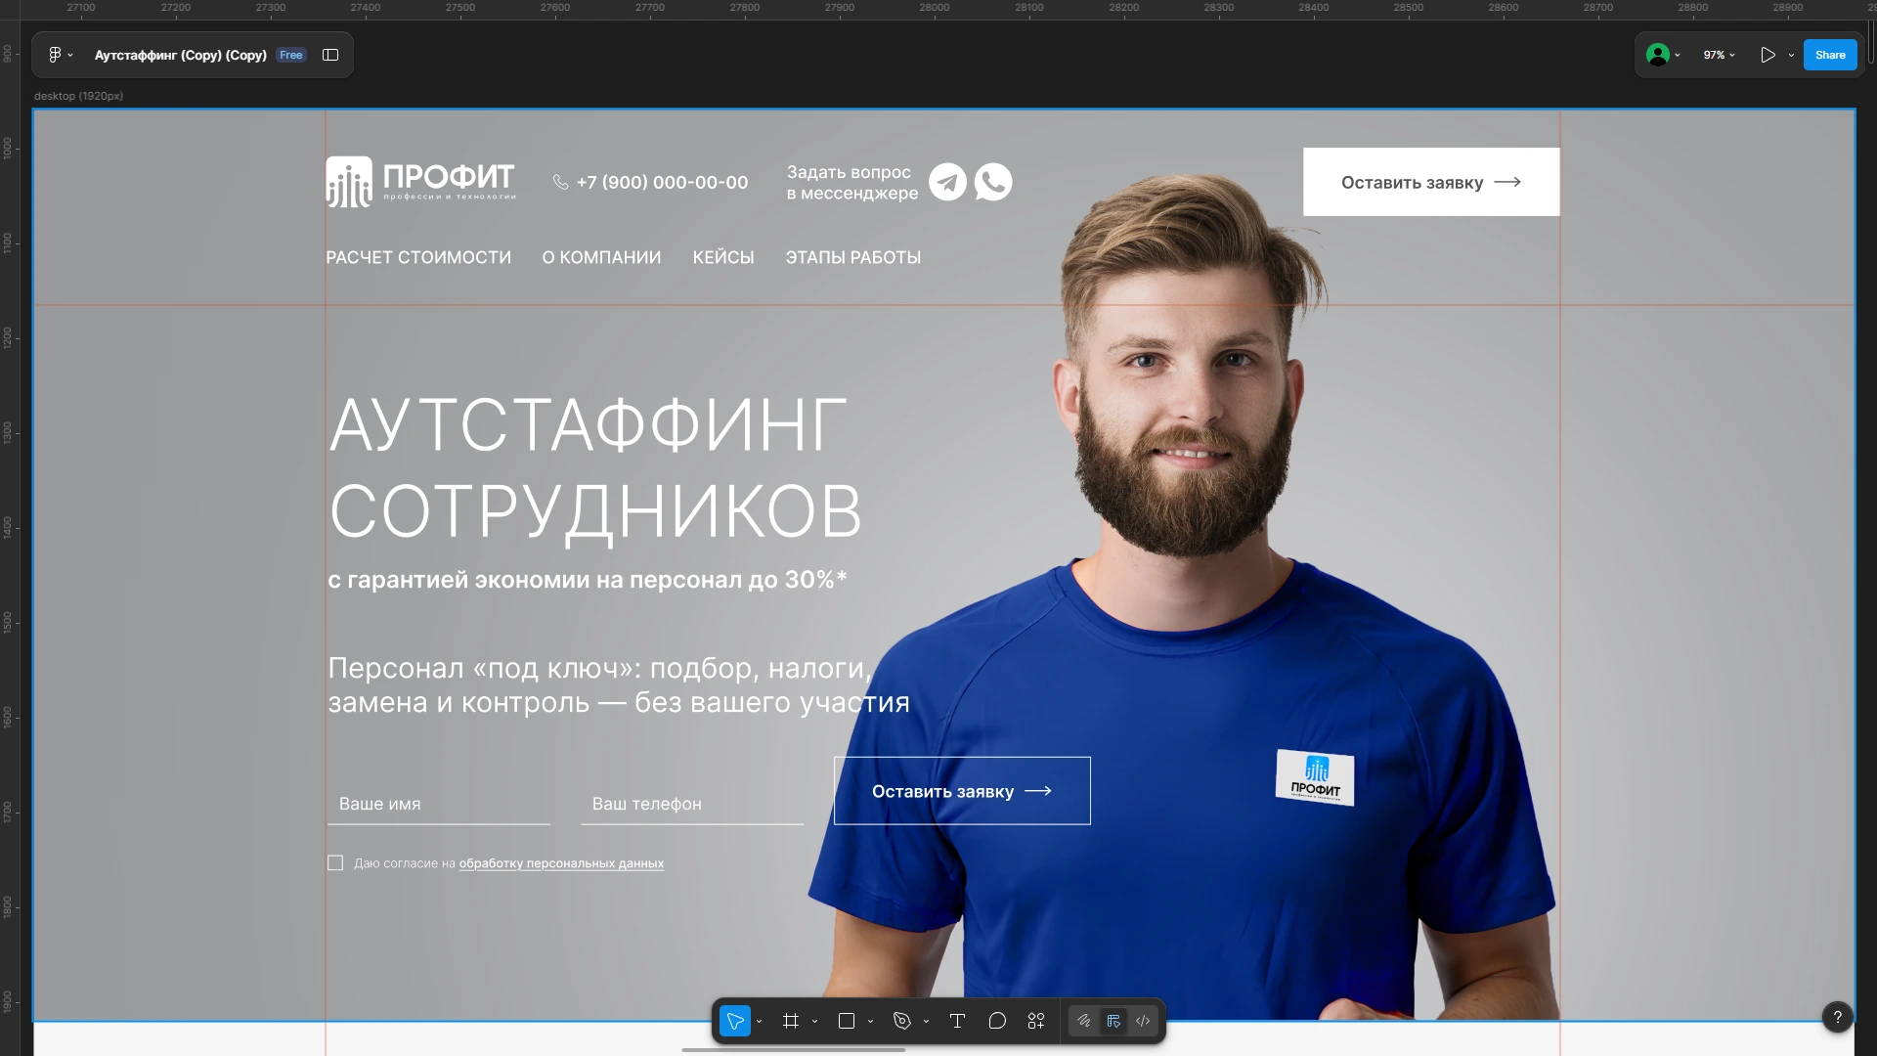Expand the Pen tool options chevron

point(926,1022)
